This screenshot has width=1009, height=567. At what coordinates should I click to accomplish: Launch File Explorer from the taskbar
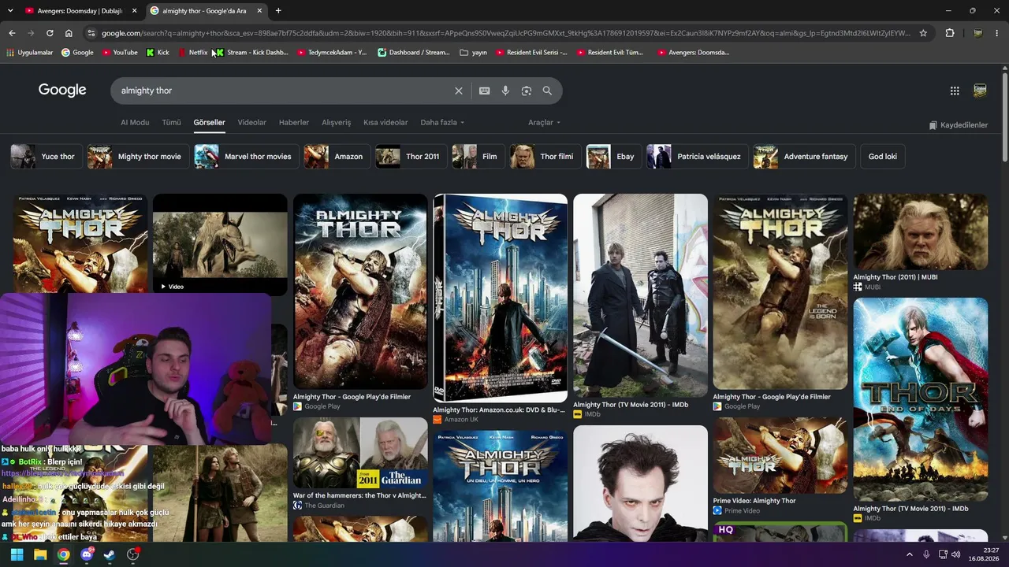point(40,554)
